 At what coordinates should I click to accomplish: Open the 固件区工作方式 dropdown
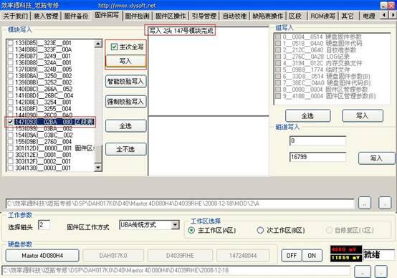click(x=175, y=225)
